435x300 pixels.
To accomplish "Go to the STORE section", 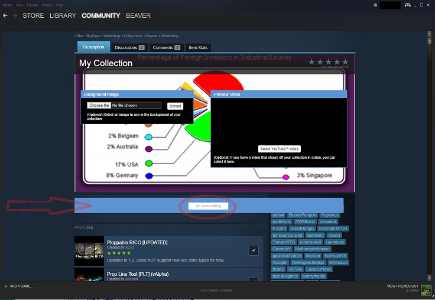I will click(x=33, y=15).
